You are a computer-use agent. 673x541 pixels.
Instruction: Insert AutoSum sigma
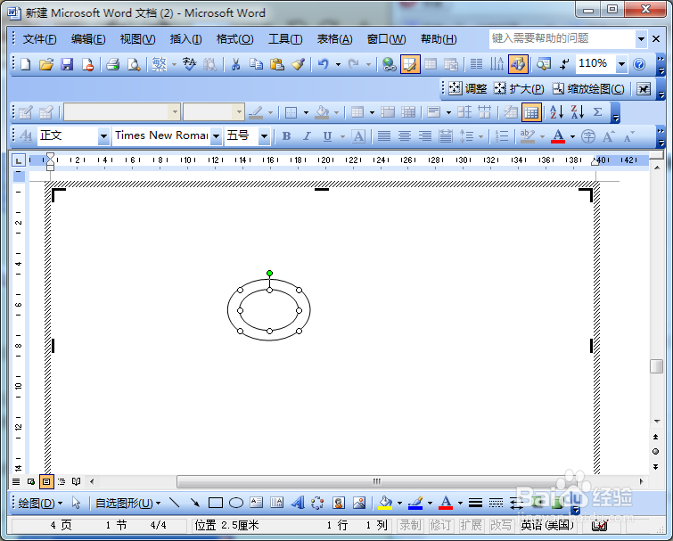click(597, 112)
